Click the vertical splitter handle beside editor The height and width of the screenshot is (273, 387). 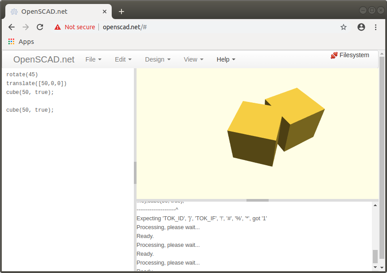[135, 173]
